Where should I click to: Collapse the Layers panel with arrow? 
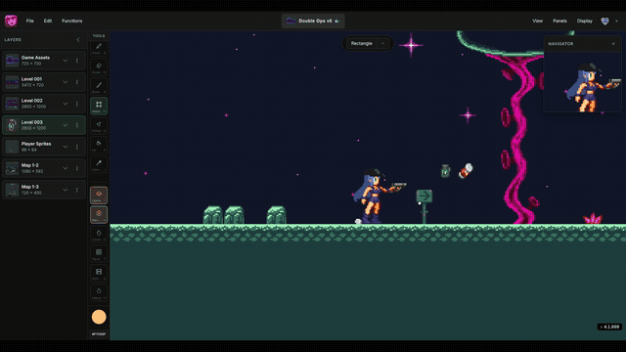pos(78,40)
